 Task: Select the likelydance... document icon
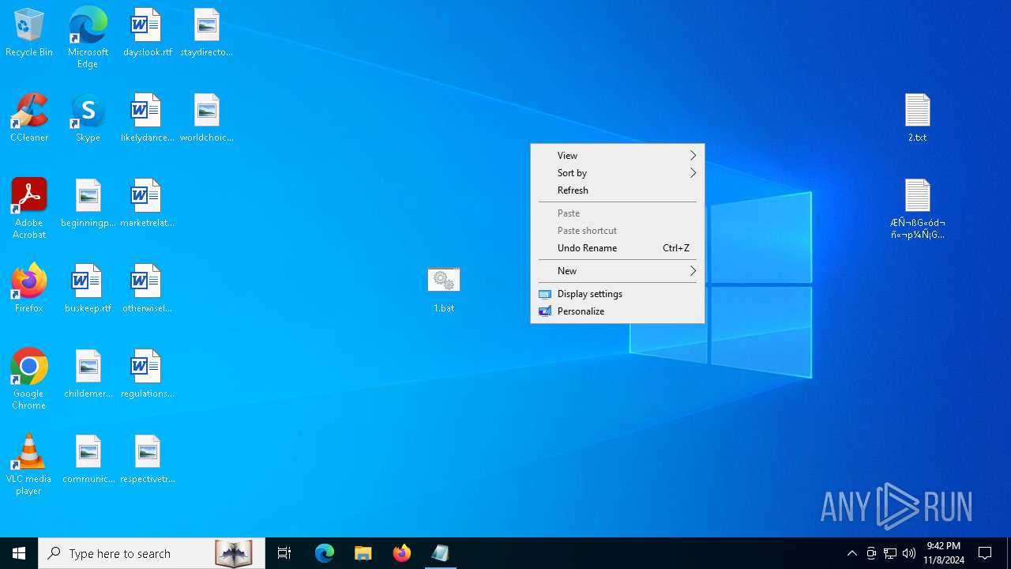[x=147, y=119]
